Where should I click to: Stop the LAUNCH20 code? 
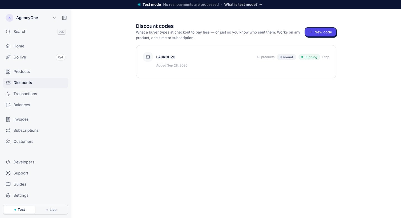pos(326,57)
